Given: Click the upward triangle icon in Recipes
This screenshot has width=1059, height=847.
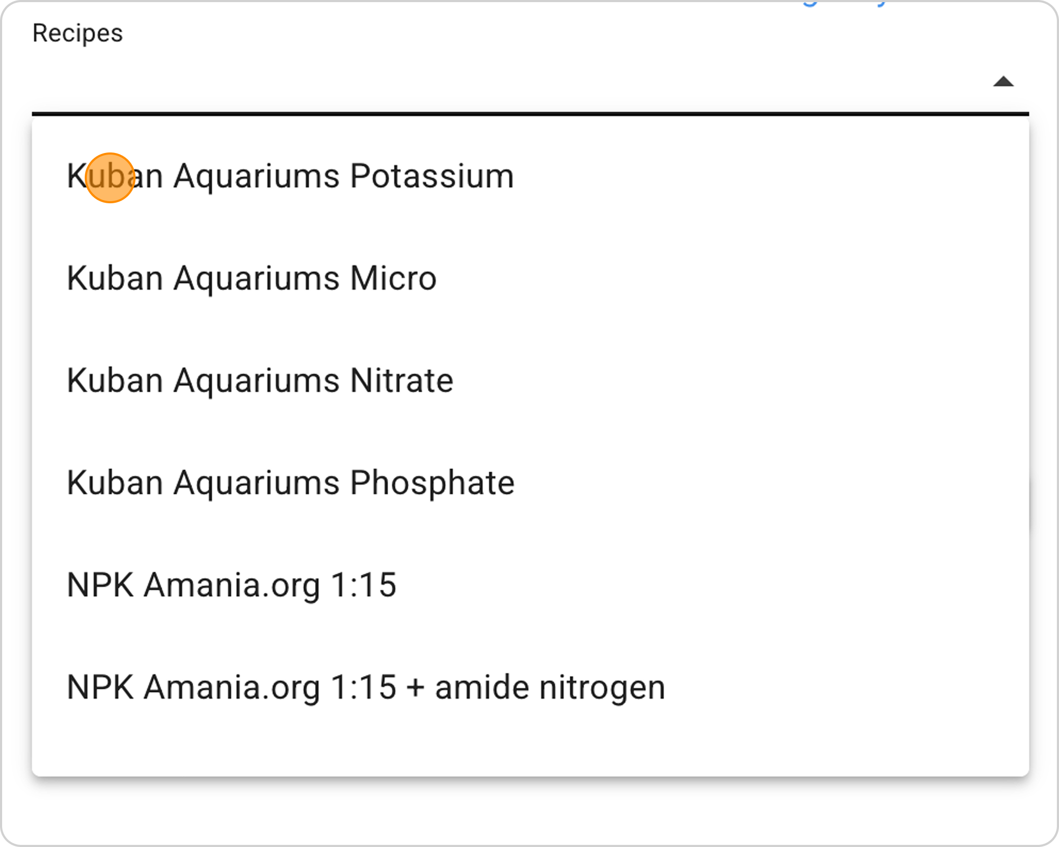Looking at the screenshot, I should (1003, 82).
